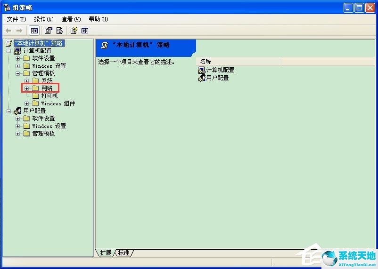Maximize the 组策略 window
Viewport: 378px width, 269px height.
point(359,8)
